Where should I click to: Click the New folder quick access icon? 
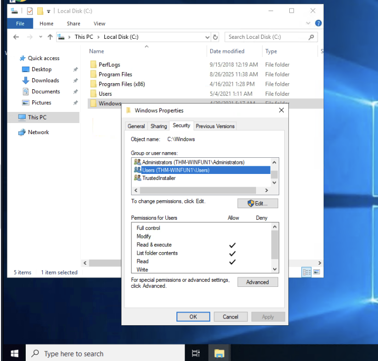click(x=40, y=11)
